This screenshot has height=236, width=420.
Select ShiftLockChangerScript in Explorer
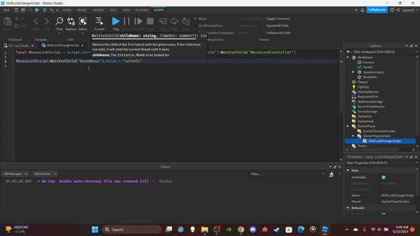coord(385,141)
